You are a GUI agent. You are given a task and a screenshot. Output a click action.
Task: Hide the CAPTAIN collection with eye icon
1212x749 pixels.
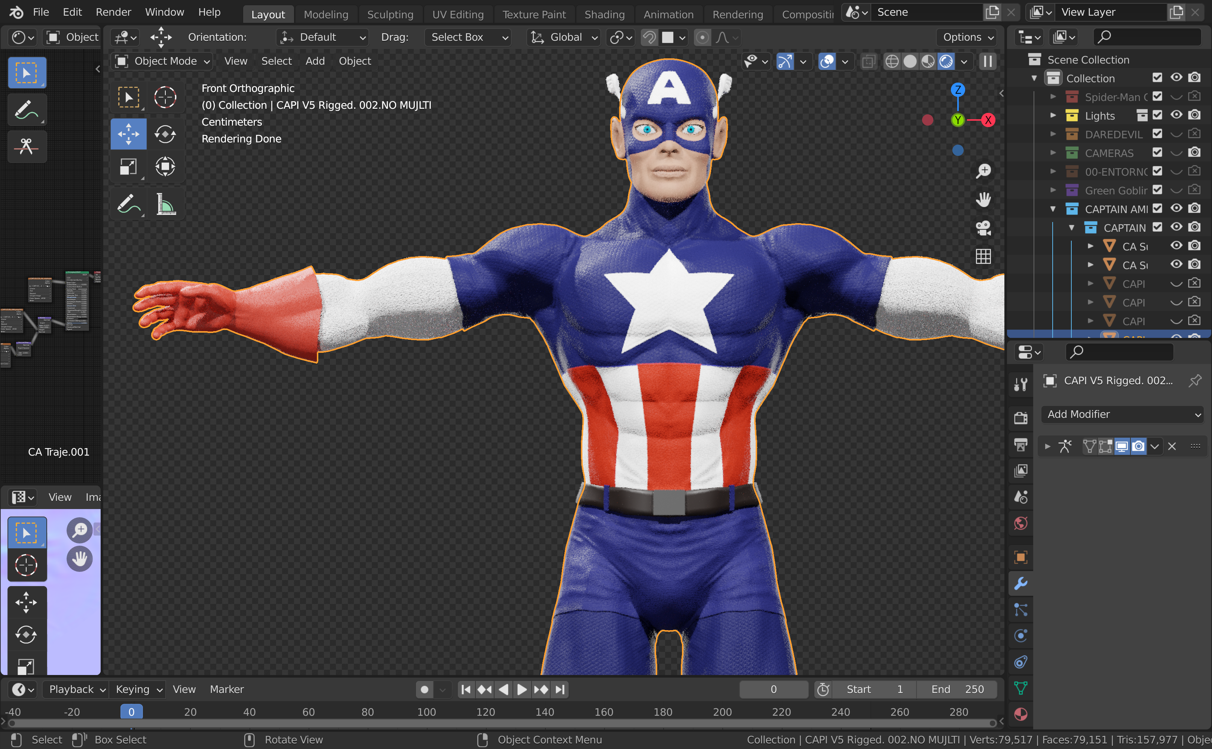1176,227
